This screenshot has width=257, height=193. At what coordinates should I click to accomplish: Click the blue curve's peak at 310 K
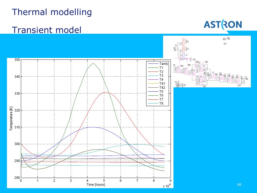tap(93, 127)
